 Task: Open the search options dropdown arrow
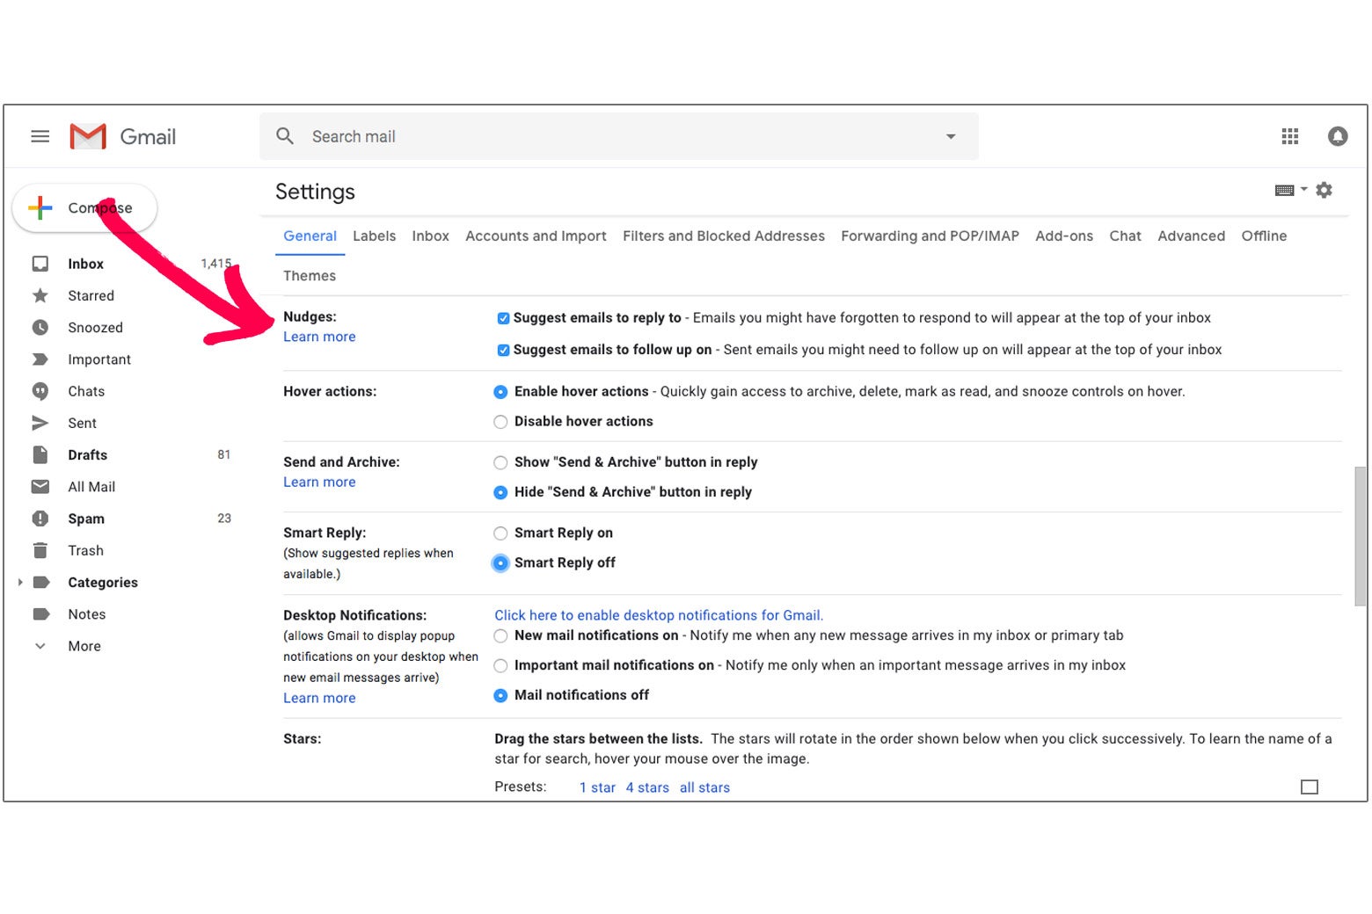[951, 136]
